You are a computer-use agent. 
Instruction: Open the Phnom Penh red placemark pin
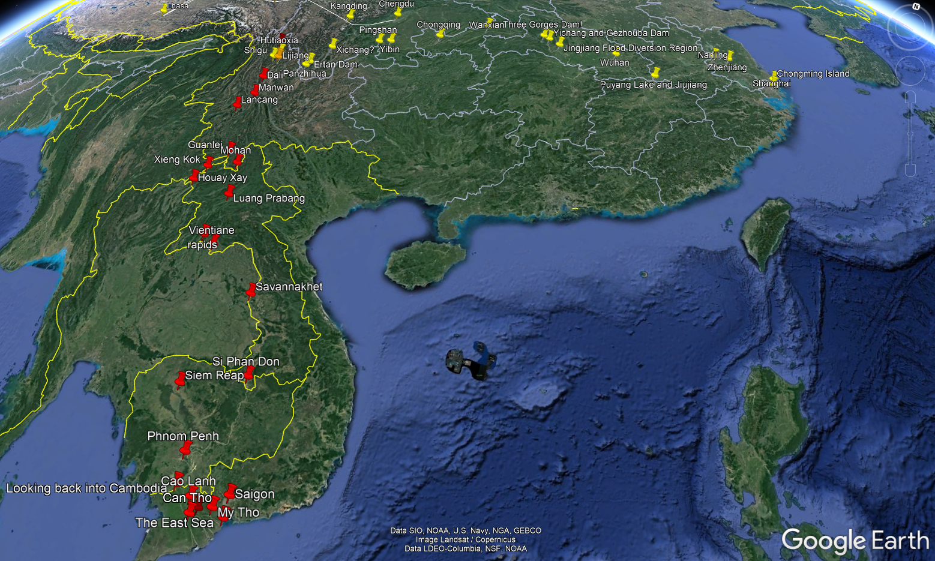[x=185, y=448]
